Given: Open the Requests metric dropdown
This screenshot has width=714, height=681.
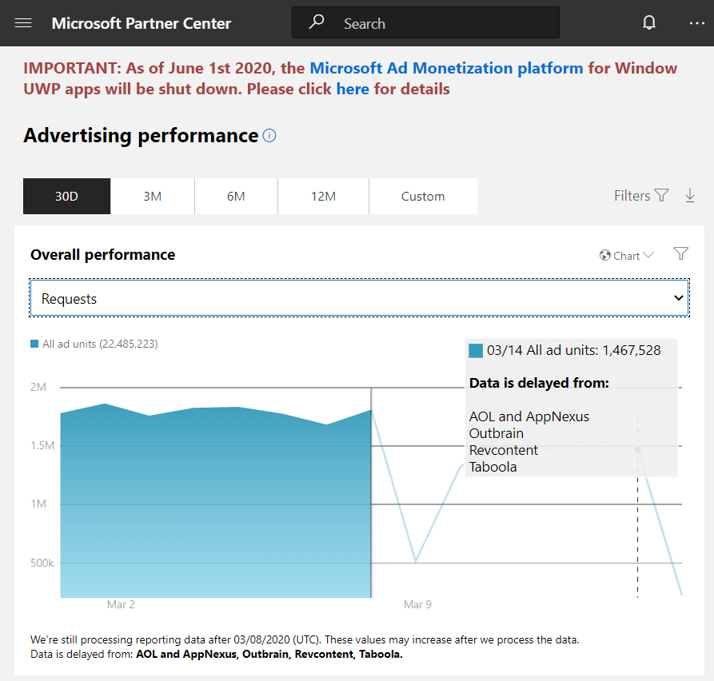Looking at the screenshot, I should 359,297.
